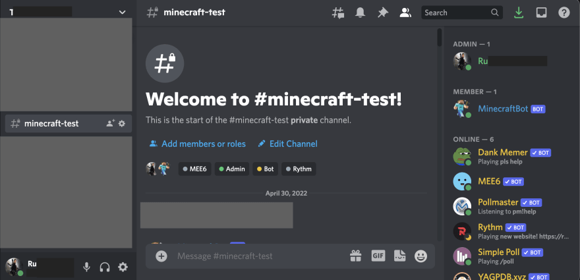Screen dimensions: 580x280
Task: Click the plus attachment button
Action: [161, 256]
